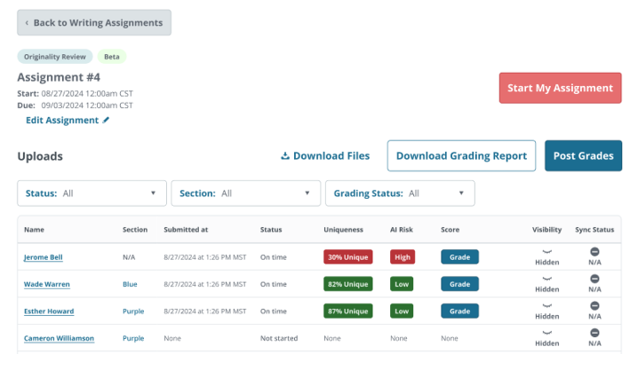Viewport: 638px width, 370px height.
Task: Open the Grading Status filter dropdown
Action: 400,193
